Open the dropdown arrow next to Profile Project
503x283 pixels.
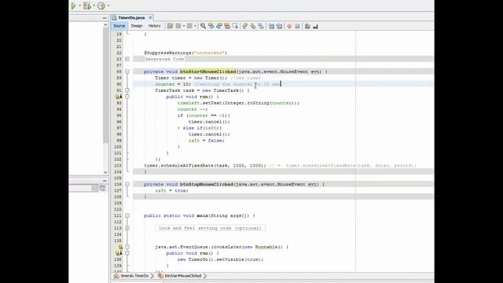[108, 6]
